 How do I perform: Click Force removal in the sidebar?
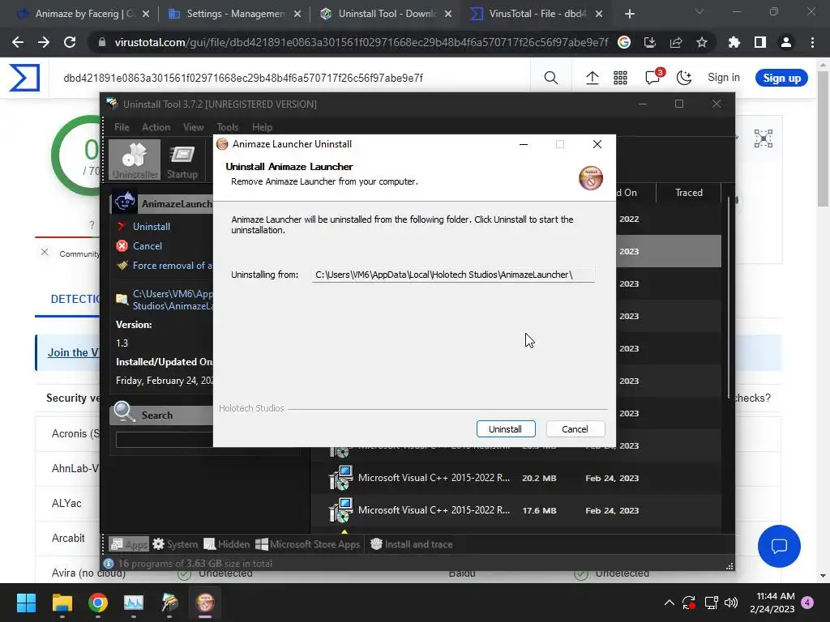(172, 266)
